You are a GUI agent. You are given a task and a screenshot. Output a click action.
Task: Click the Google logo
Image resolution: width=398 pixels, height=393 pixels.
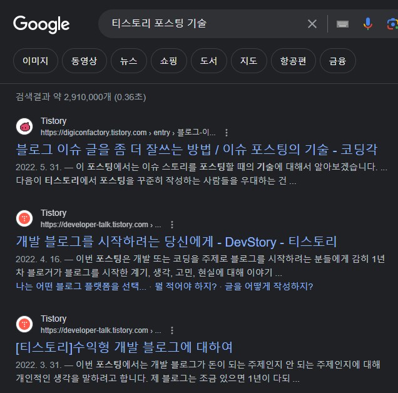(x=41, y=24)
